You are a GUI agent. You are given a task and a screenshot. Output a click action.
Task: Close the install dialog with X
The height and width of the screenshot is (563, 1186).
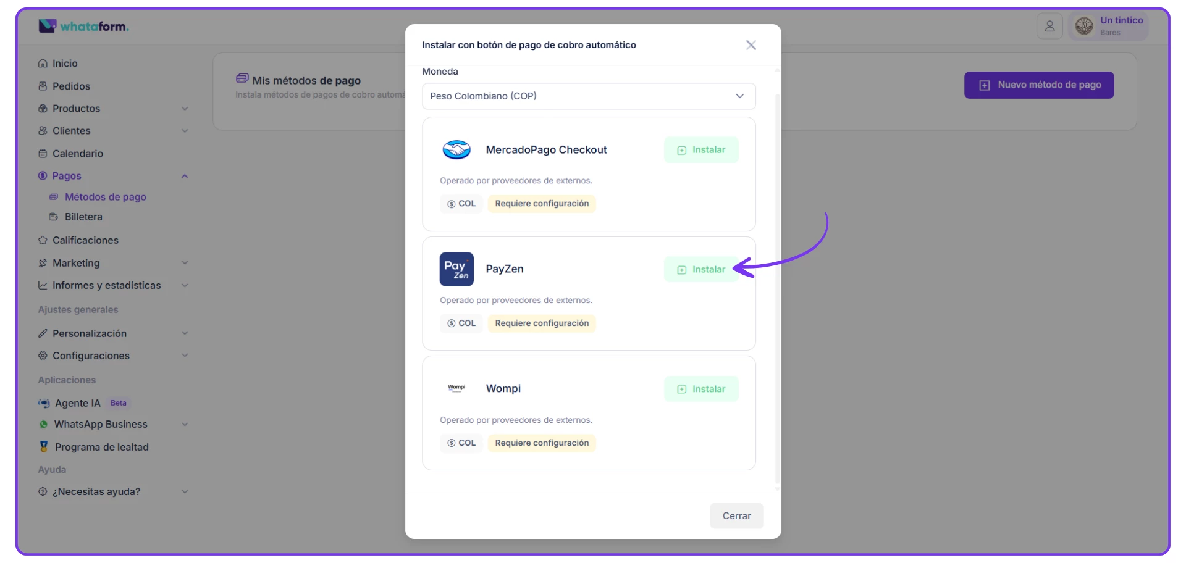click(x=751, y=45)
